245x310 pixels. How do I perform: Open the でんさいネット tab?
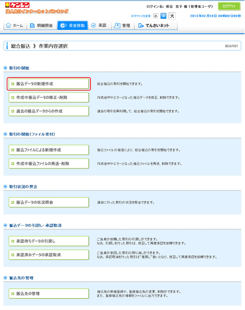(156, 25)
